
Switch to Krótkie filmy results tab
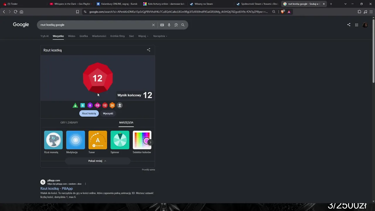click(x=117, y=36)
